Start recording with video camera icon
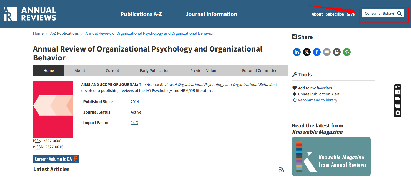This screenshot has height=179, width=411. [398, 99]
